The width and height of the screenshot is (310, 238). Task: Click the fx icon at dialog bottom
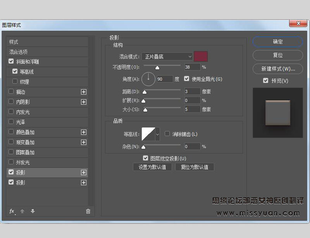click(12, 211)
